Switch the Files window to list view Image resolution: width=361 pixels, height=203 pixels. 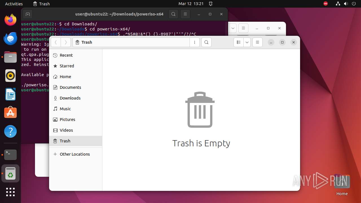239,42
